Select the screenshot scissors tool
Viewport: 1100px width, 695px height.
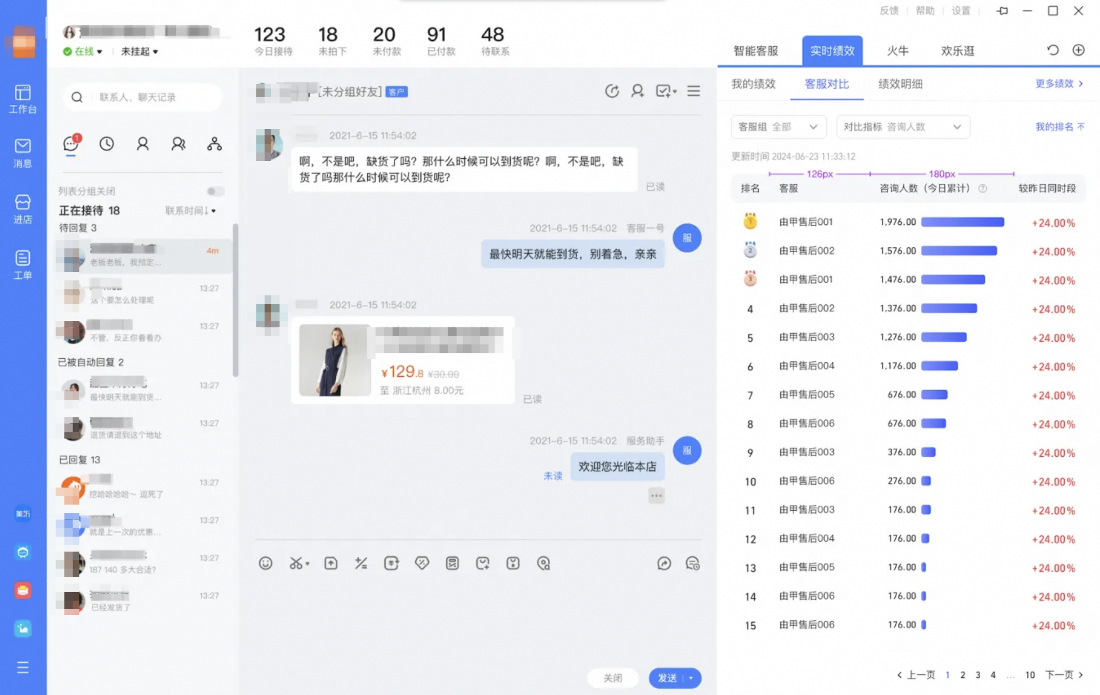[x=295, y=563]
